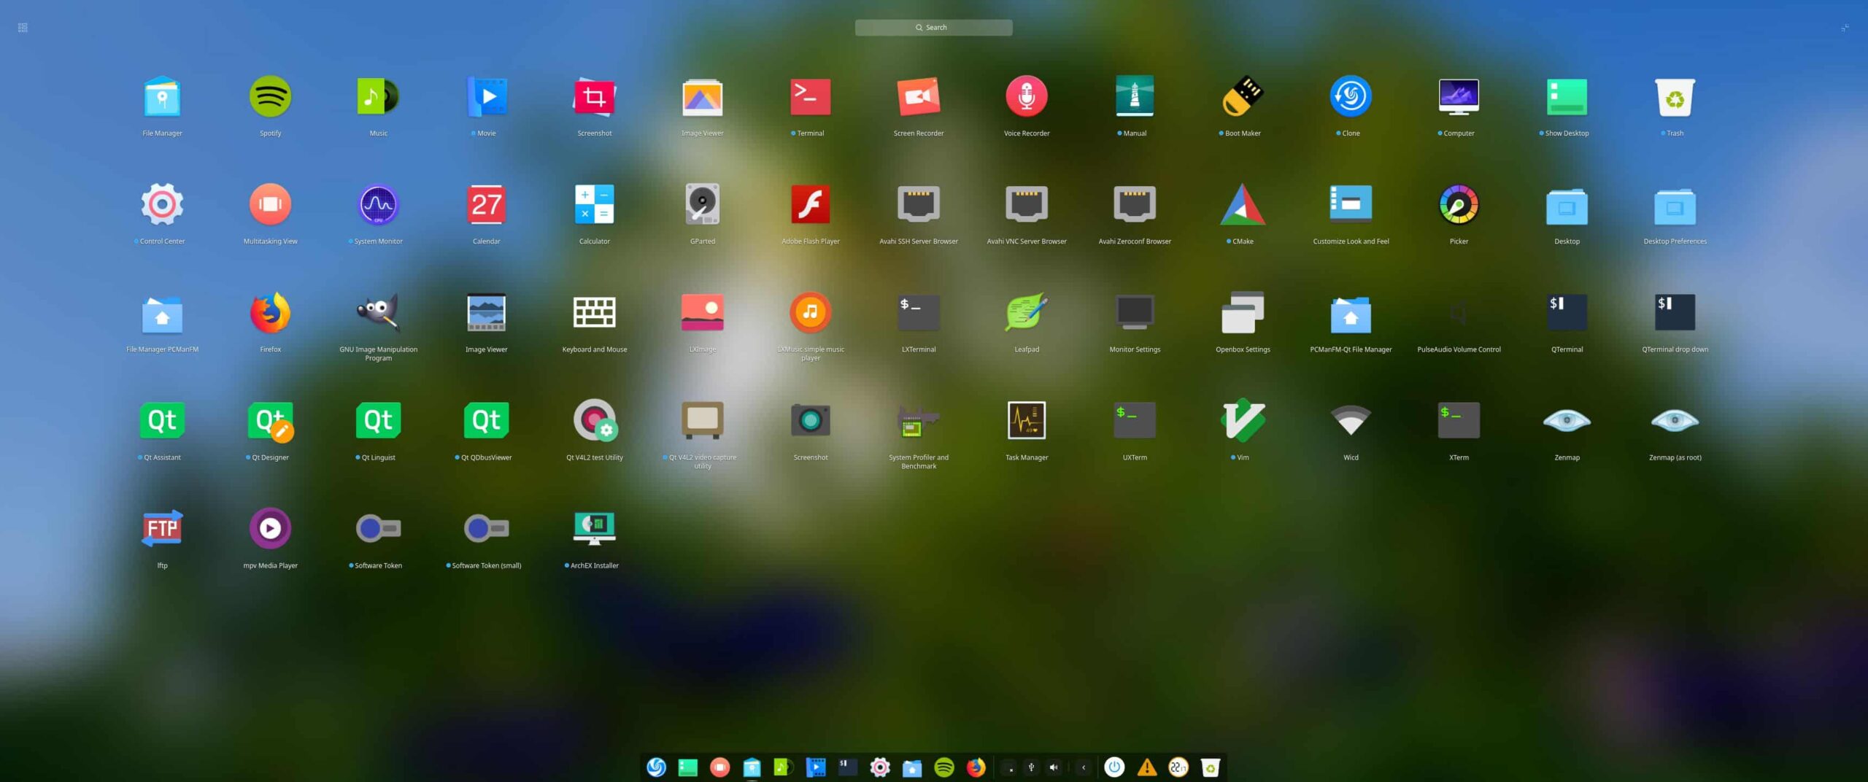
Task: Open XTerm
Action: point(1459,421)
